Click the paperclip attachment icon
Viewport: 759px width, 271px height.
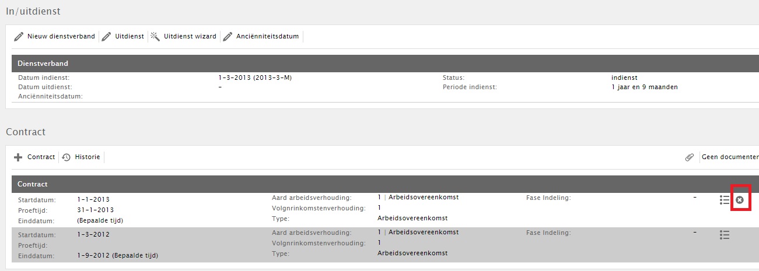pos(690,157)
